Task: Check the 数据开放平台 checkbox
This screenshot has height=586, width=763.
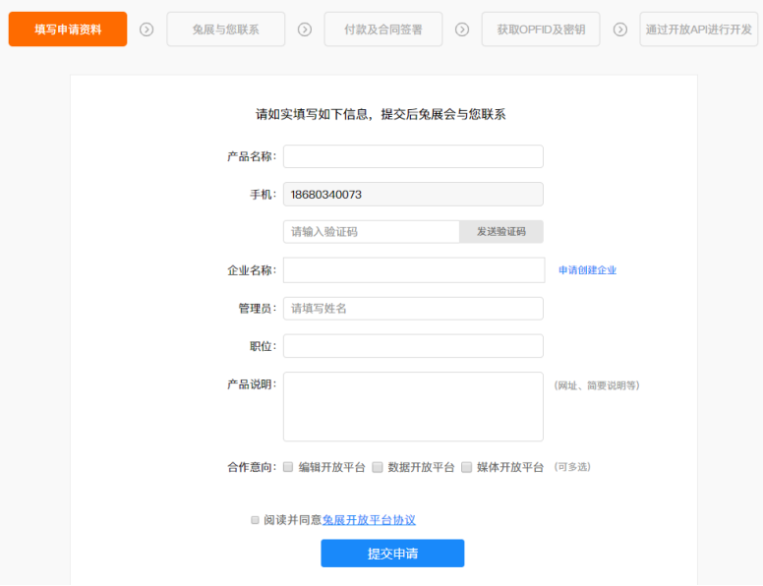Action: [378, 467]
